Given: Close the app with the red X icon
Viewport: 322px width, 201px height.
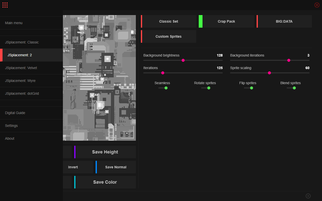Looking at the screenshot, I should [x=317, y=5].
